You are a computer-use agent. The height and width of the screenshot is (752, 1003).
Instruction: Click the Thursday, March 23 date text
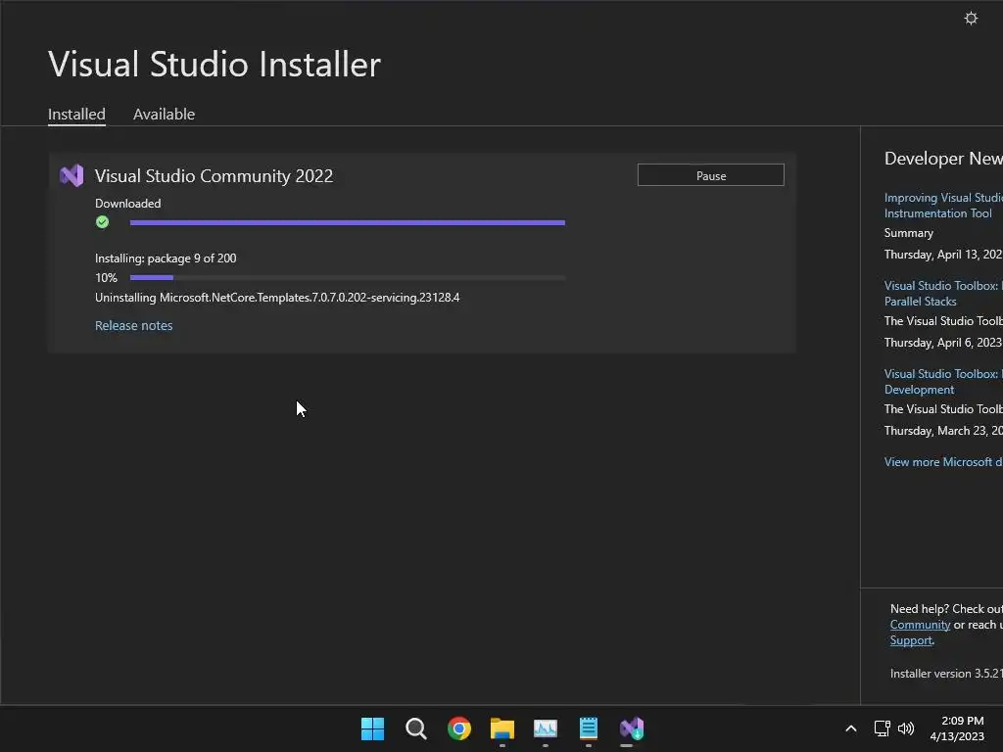point(943,431)
